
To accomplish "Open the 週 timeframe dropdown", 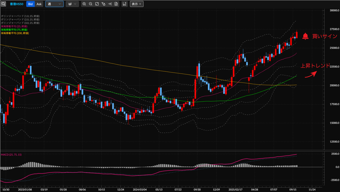I will pyautogui.click(x=54, y=4).
